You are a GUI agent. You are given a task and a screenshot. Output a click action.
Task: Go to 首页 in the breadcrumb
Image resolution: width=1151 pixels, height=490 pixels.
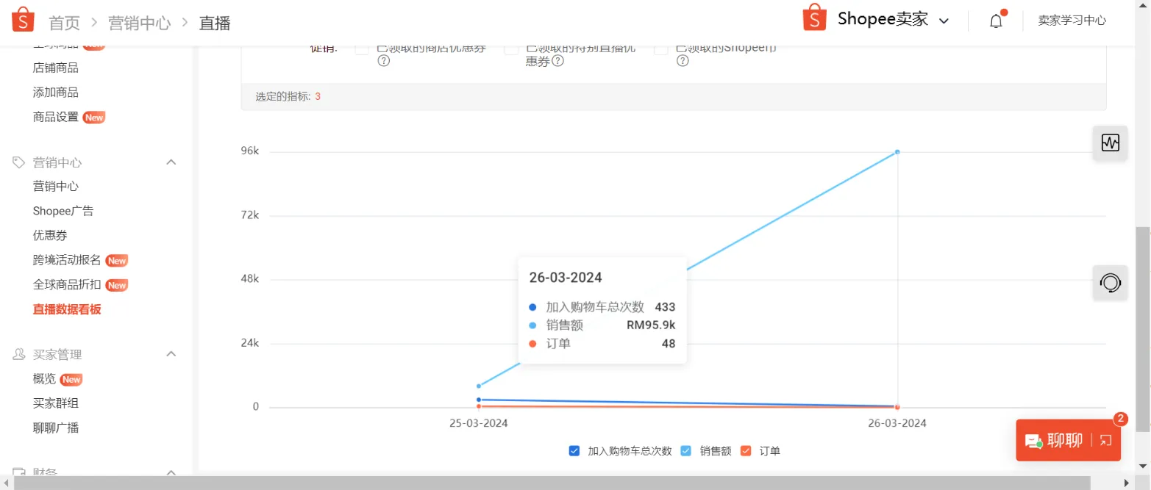tap(63, 22)
